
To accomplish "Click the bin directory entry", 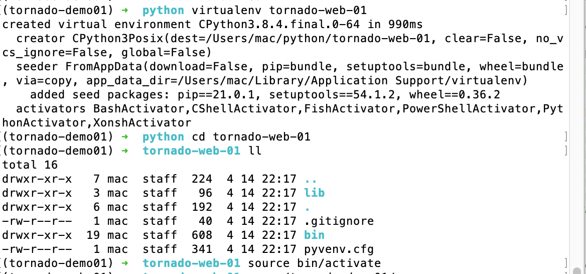I will 314,235.
